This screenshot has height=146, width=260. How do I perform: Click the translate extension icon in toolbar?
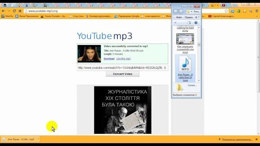[x=232, y=11]
